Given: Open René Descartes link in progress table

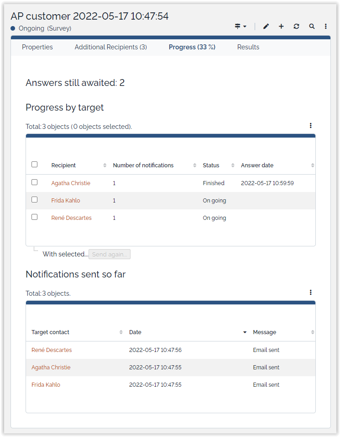Looking at the screenshot, I should [71, 218].
